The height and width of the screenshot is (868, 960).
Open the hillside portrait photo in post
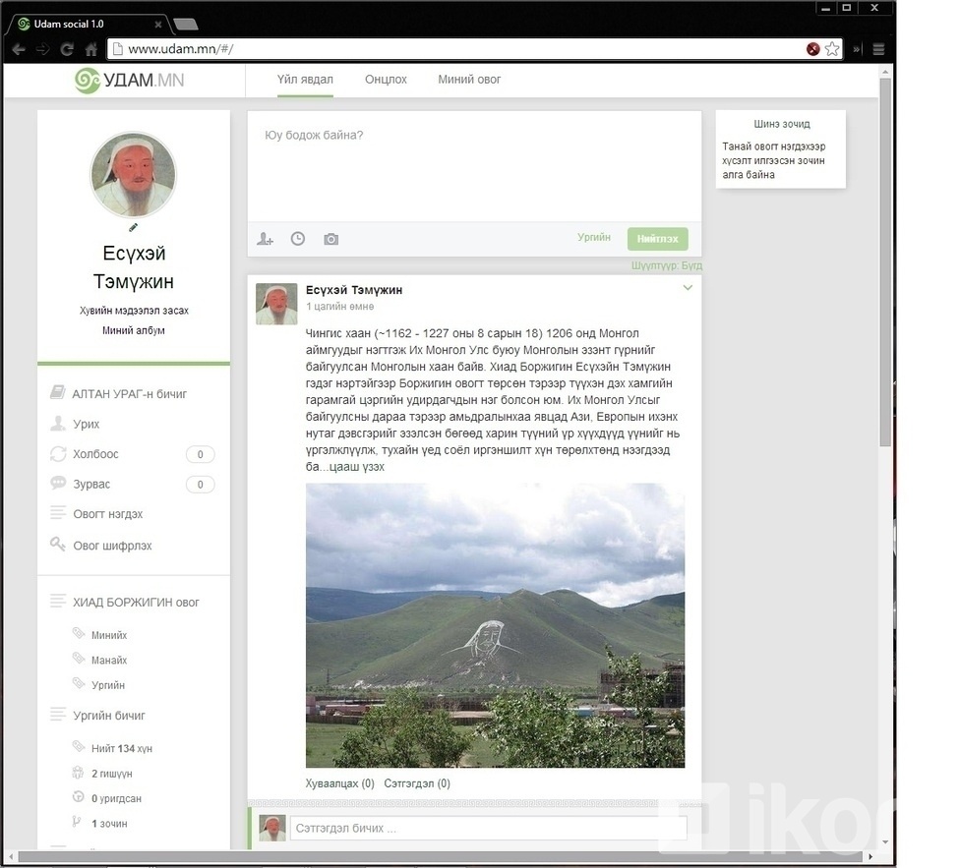[x=495, y=625]
